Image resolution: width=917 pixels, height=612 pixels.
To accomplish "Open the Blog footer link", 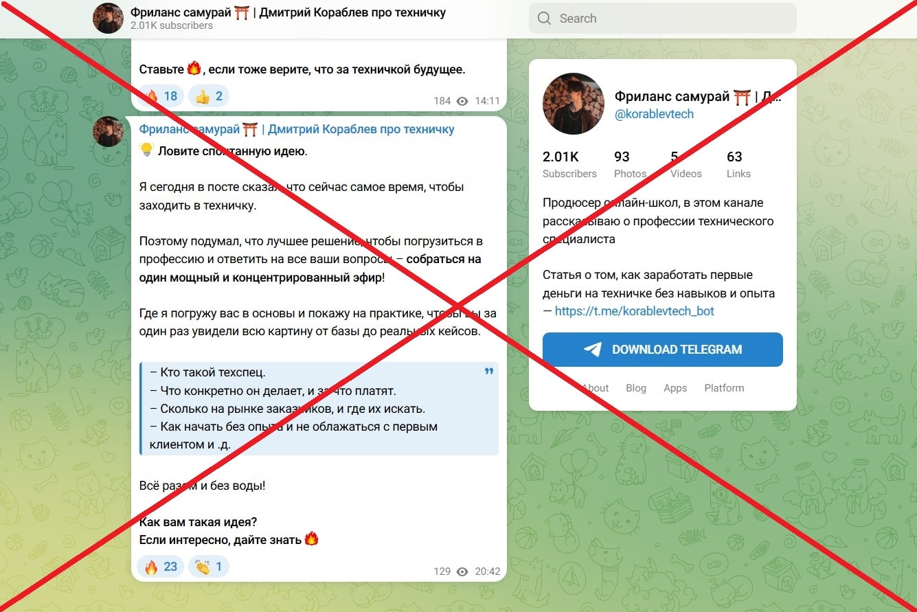I will click(x=636, y=388).
